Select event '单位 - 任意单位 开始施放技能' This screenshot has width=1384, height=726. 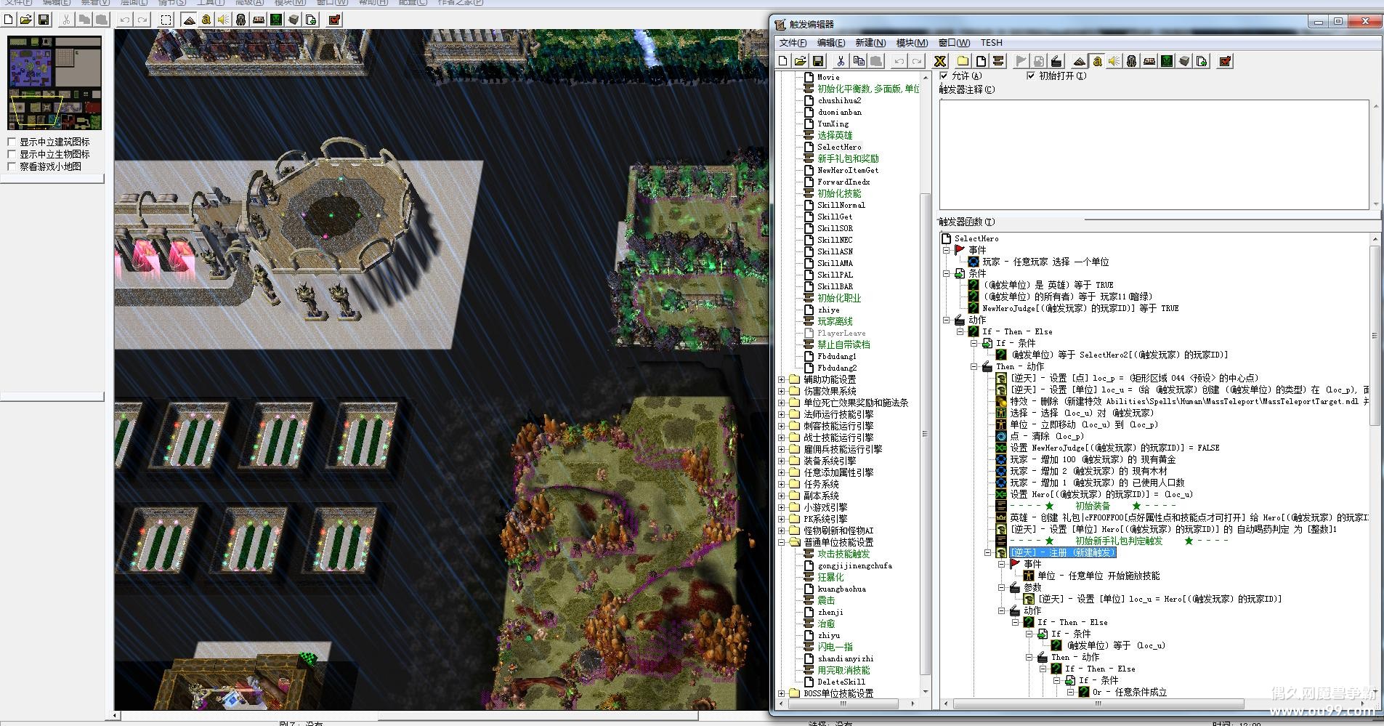click(x=1098, y=576)
